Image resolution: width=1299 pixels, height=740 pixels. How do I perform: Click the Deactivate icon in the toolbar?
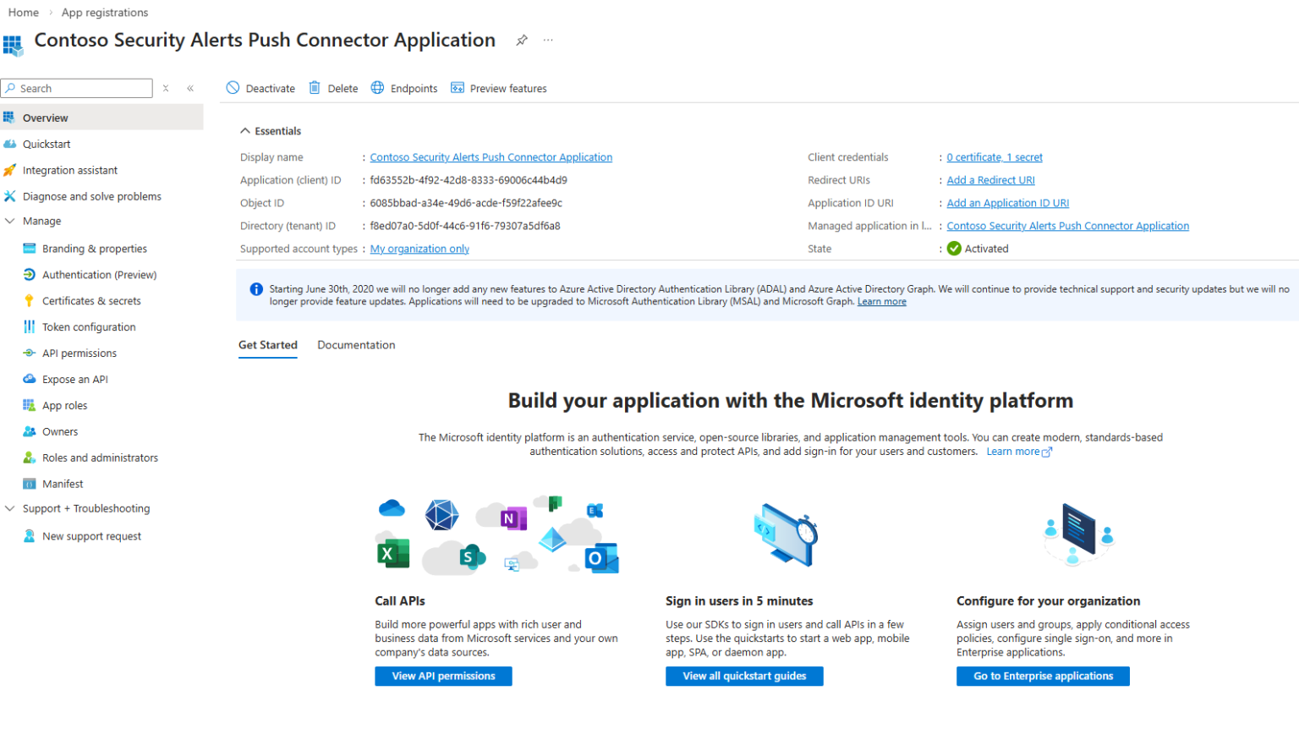(x=233, y=88)
